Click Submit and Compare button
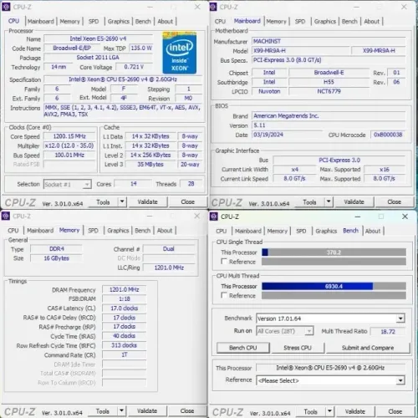 [368, 348]
